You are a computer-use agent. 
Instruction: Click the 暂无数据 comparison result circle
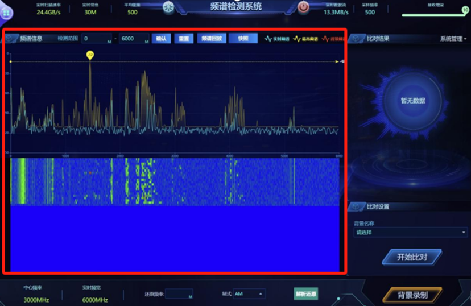click(412, 101)
